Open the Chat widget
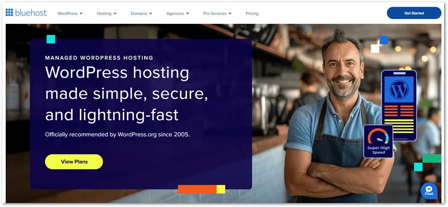The width and height of the screenshot is (448, 207). coord(429,191)
